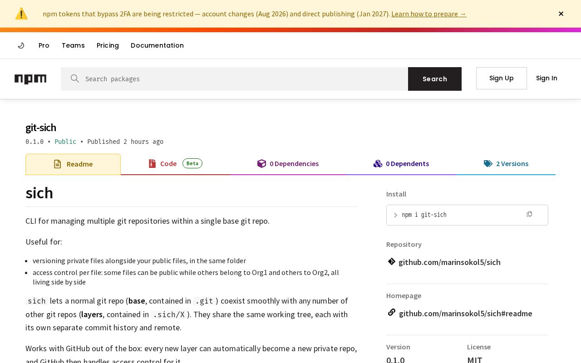
Task: Click the npm logo
Action: coord(30,79)
